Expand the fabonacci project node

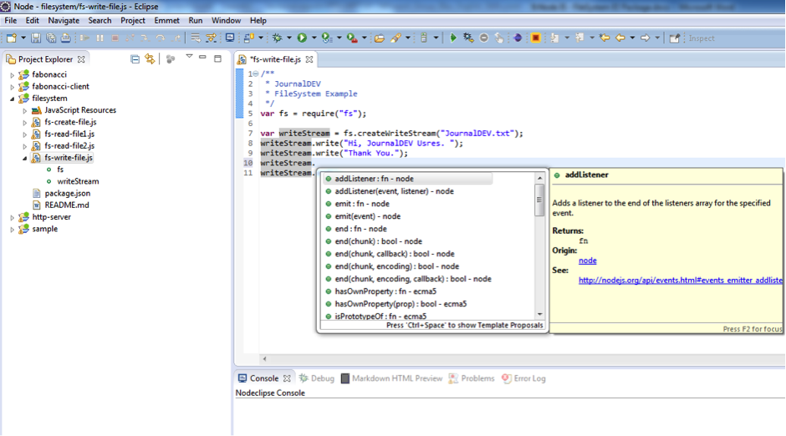(13, 75)
